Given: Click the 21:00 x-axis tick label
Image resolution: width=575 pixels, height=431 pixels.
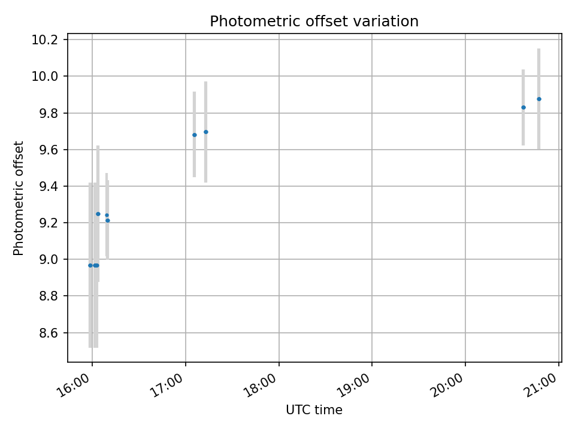Looking at the screenshot, I should (540, 385).
